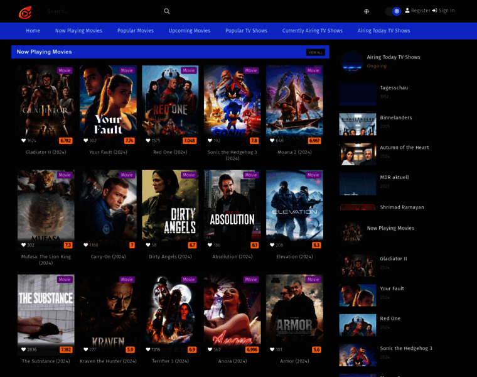The width and height of the screenshot is (477, 377).
Task: Open Your Fault in the sidebar list
Action: (x=392, y=288)
